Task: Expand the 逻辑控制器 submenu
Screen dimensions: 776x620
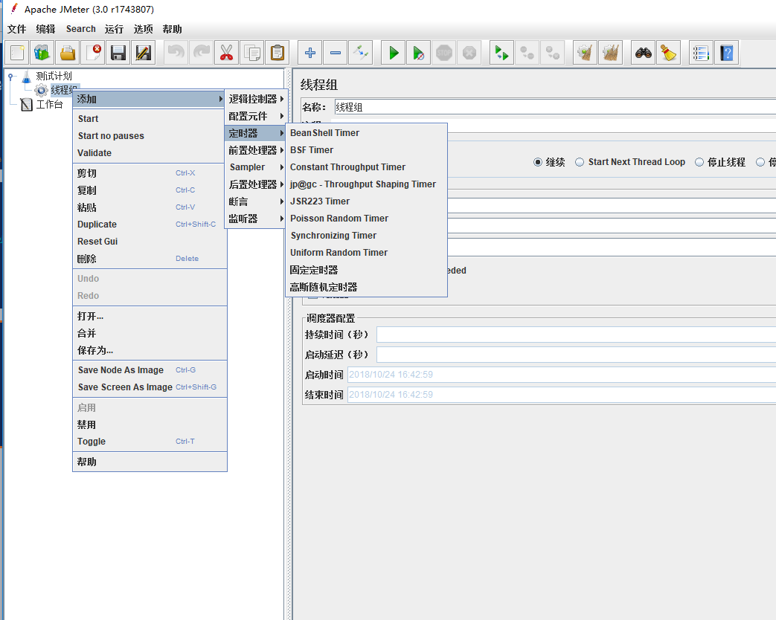Action: (x=255, y=99)
